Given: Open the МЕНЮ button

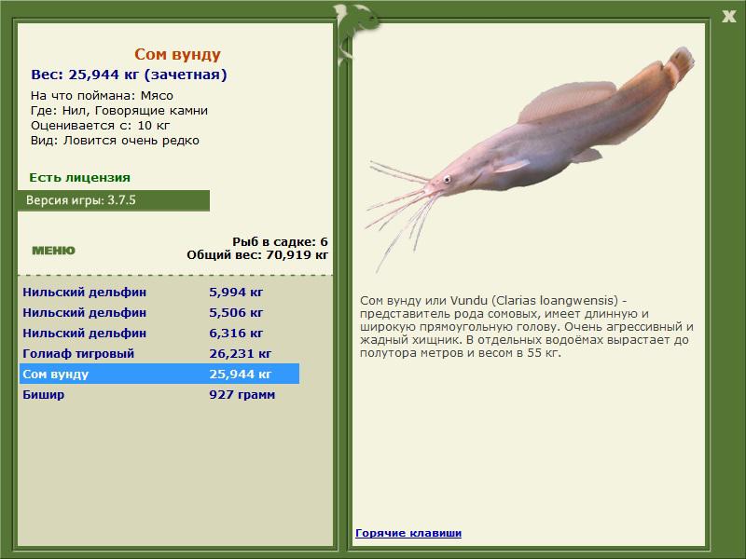Looking at the screenshot, I should tap(53, 251).
